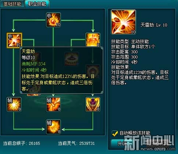Click the 天雷劫:Lv.10 skill name label

(x=154, y=25)
